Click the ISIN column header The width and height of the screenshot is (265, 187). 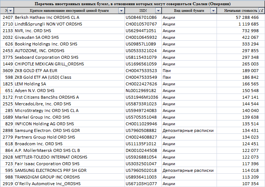(x=143, y=11)
